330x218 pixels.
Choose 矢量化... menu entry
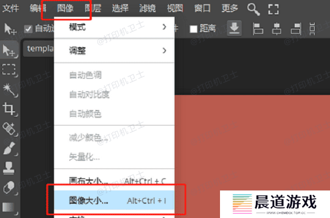click(114, 157)
